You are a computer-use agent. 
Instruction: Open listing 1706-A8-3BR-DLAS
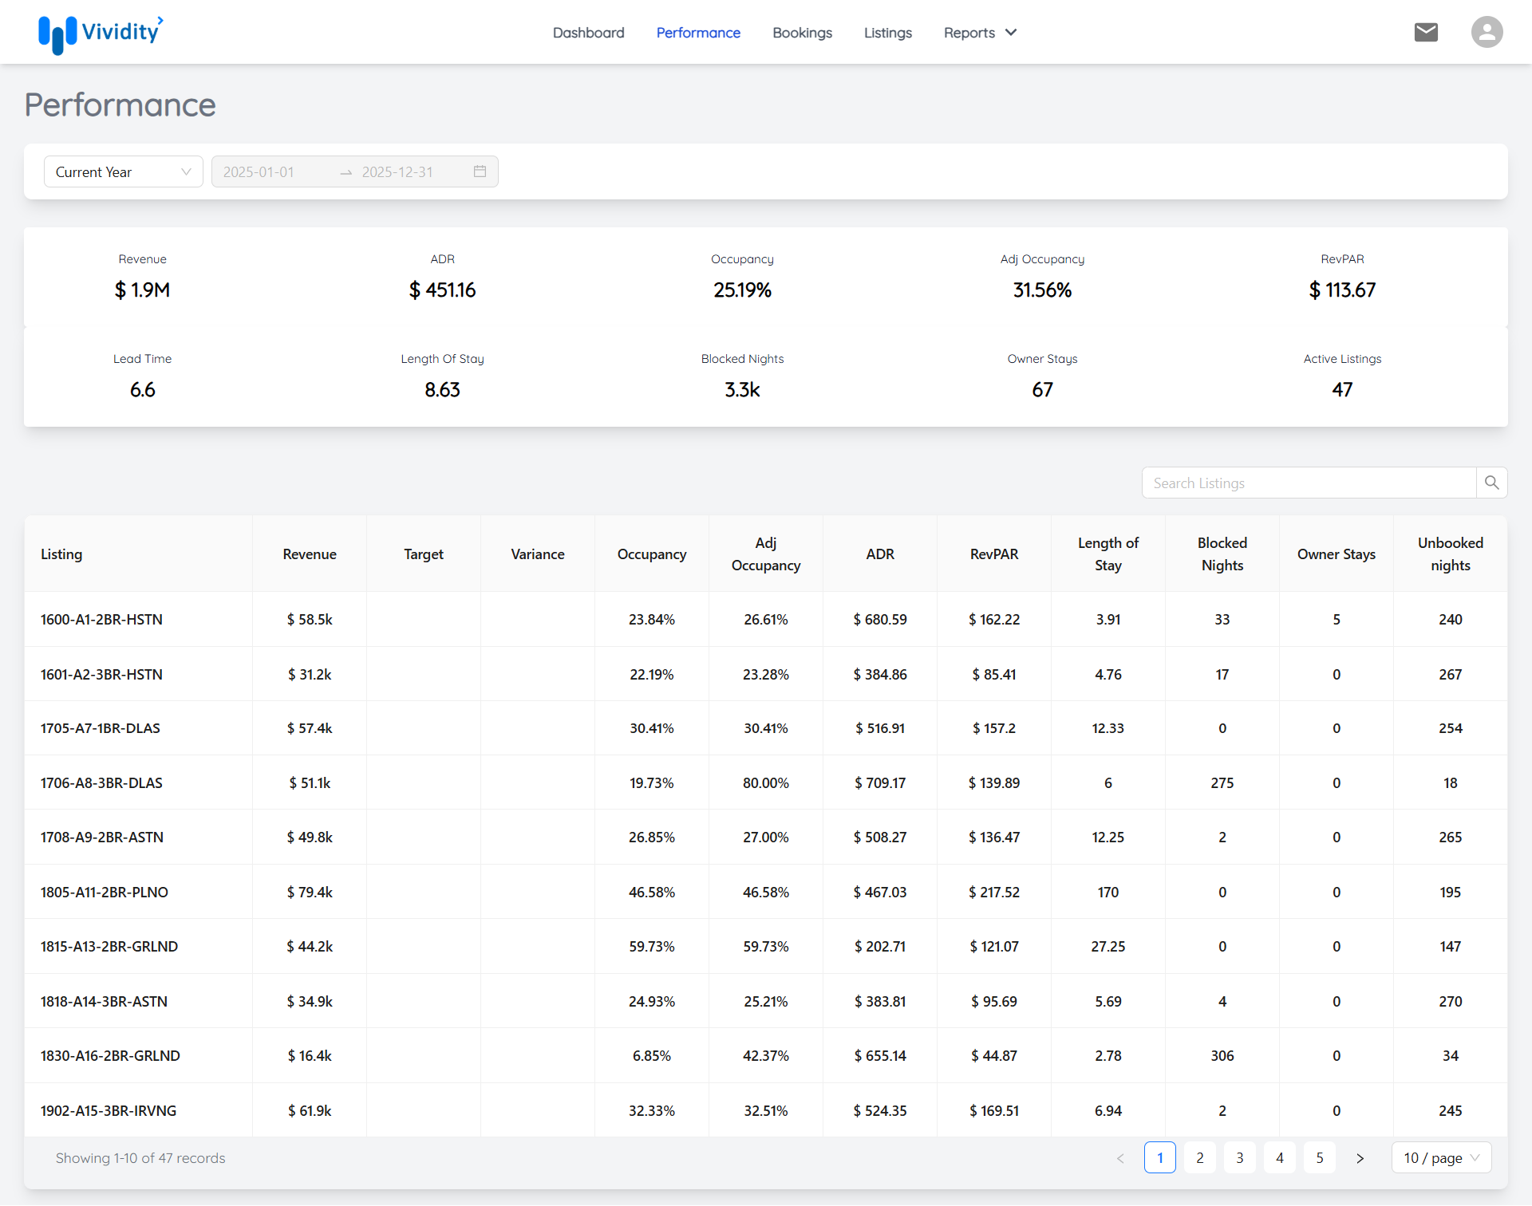pyautogui.click(x=101, y=782)
